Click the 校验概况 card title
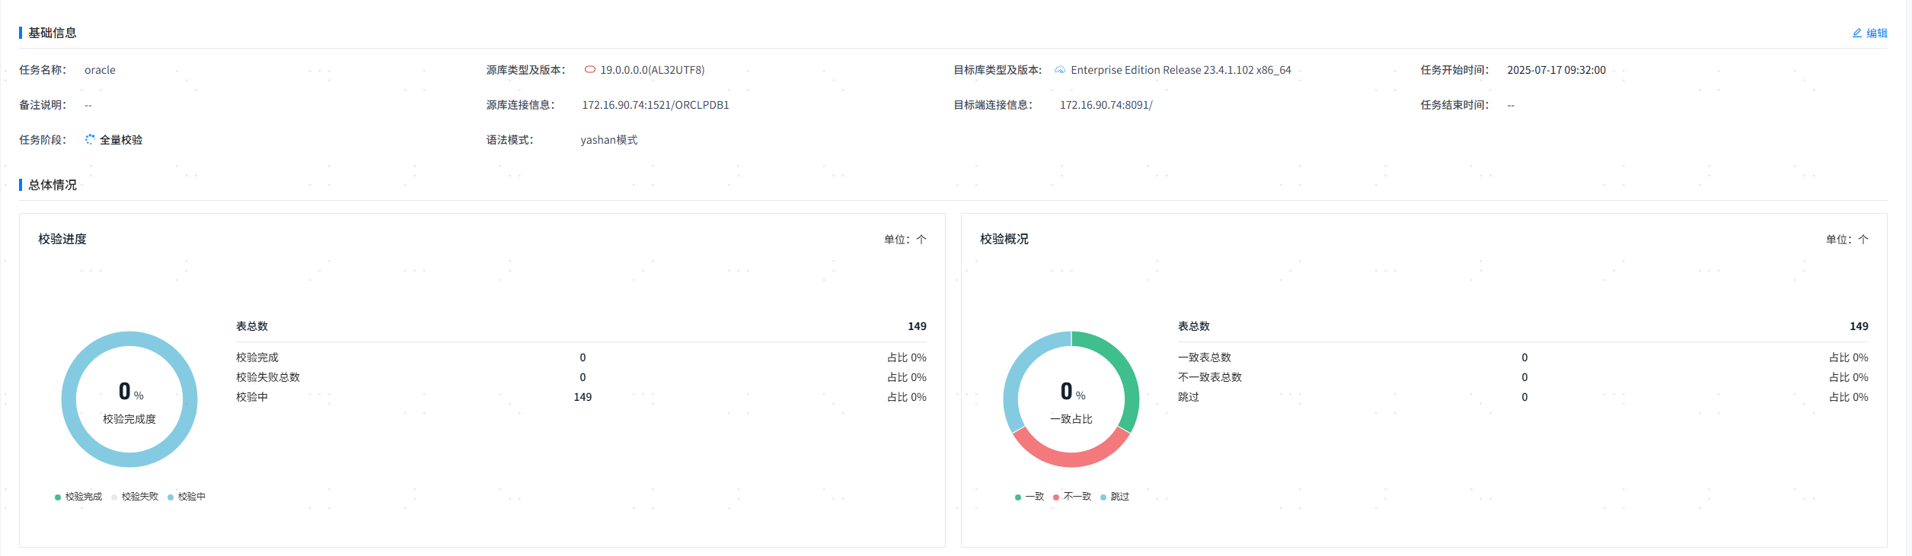Screen dimensions: 1912x556 pyautogui.click(x=1004, y=239)
